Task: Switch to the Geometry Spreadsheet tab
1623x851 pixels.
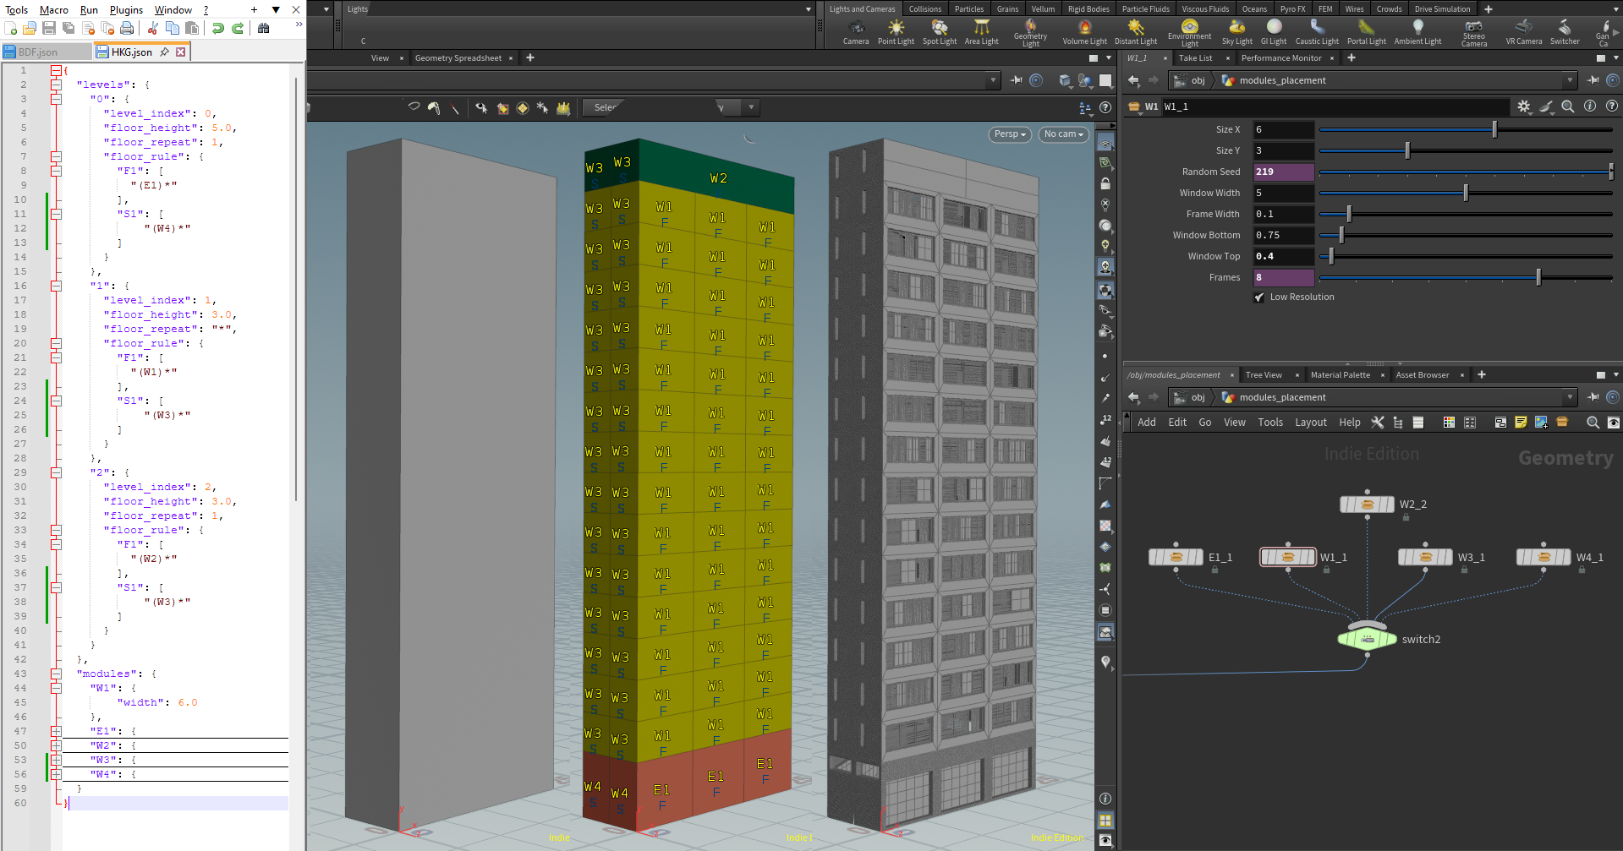Action: coord(458,58)
